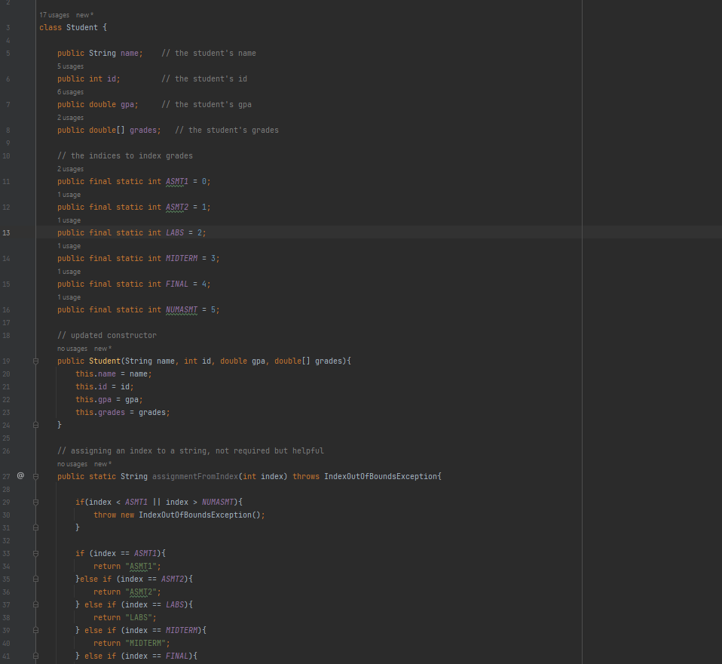Image resolution: width=722 pixels, height=664 pixels.
Task: Place cursor inside the underlined NUMASMT identifier
Action: pos(181,309)
